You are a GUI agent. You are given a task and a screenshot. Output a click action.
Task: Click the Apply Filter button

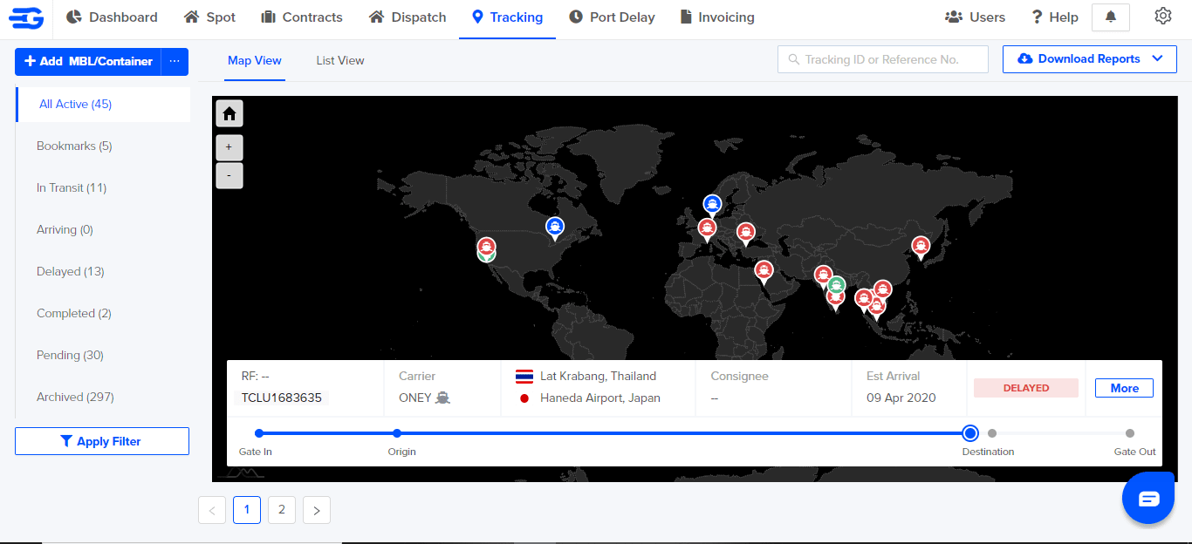[x=102, y=441]
